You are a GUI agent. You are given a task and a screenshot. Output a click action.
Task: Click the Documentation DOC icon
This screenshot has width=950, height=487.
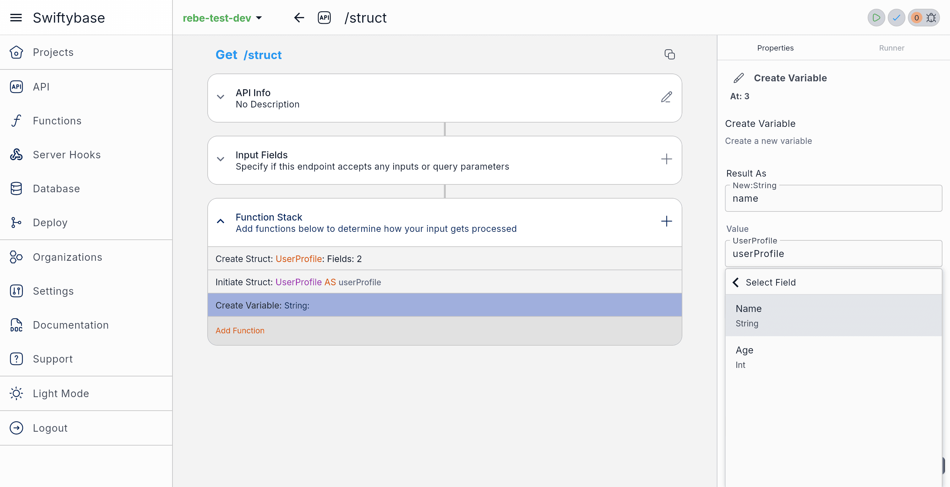(16, 325)
